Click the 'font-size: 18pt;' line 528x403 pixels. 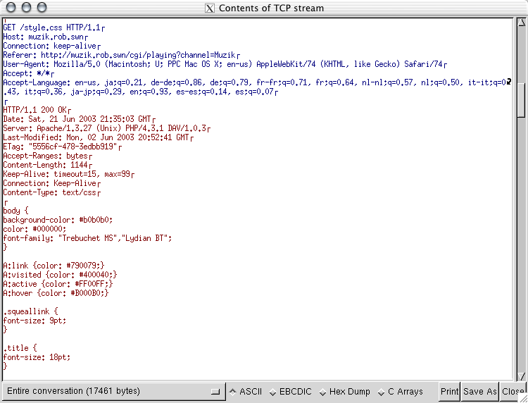pos(37,357)
